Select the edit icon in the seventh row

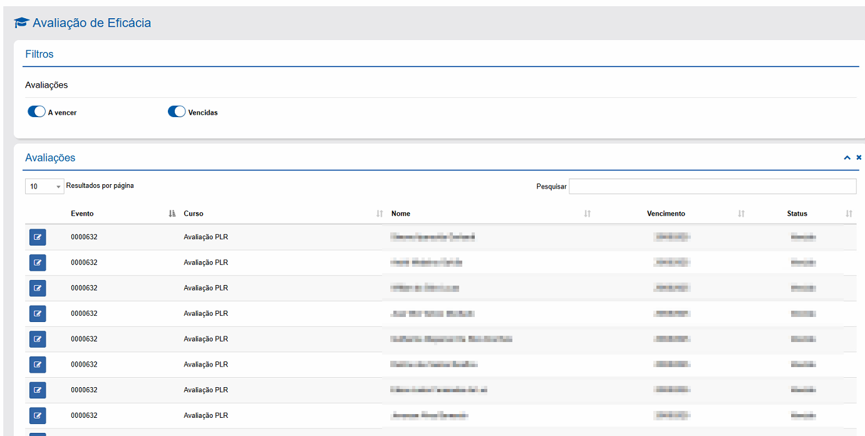click(x=38, y=390)
